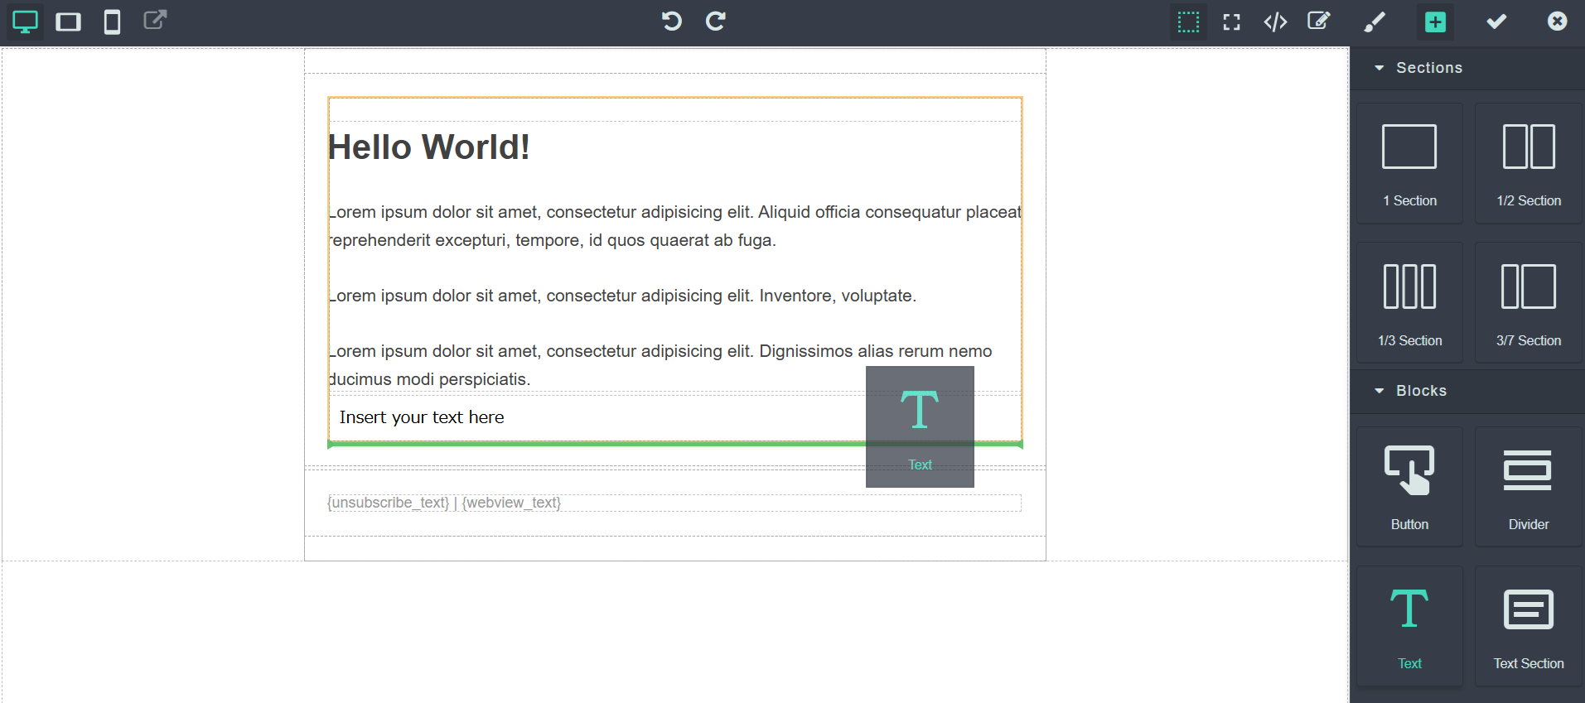Screen dimensions: 1585x703
Task: Select the 1 Section block
Action: pyautogui.click(x=1409, y=163)
